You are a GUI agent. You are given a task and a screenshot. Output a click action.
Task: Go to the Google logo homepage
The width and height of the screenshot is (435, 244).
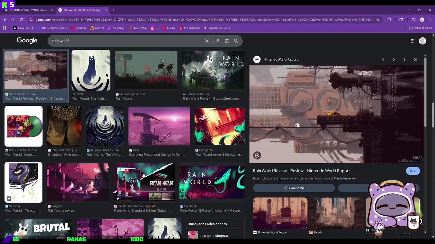(27, 41)
